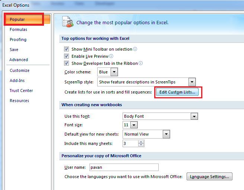This screenshot has height=190, width=244.
Task: Open the Color scheme dropdown
Action: (114, 72)
